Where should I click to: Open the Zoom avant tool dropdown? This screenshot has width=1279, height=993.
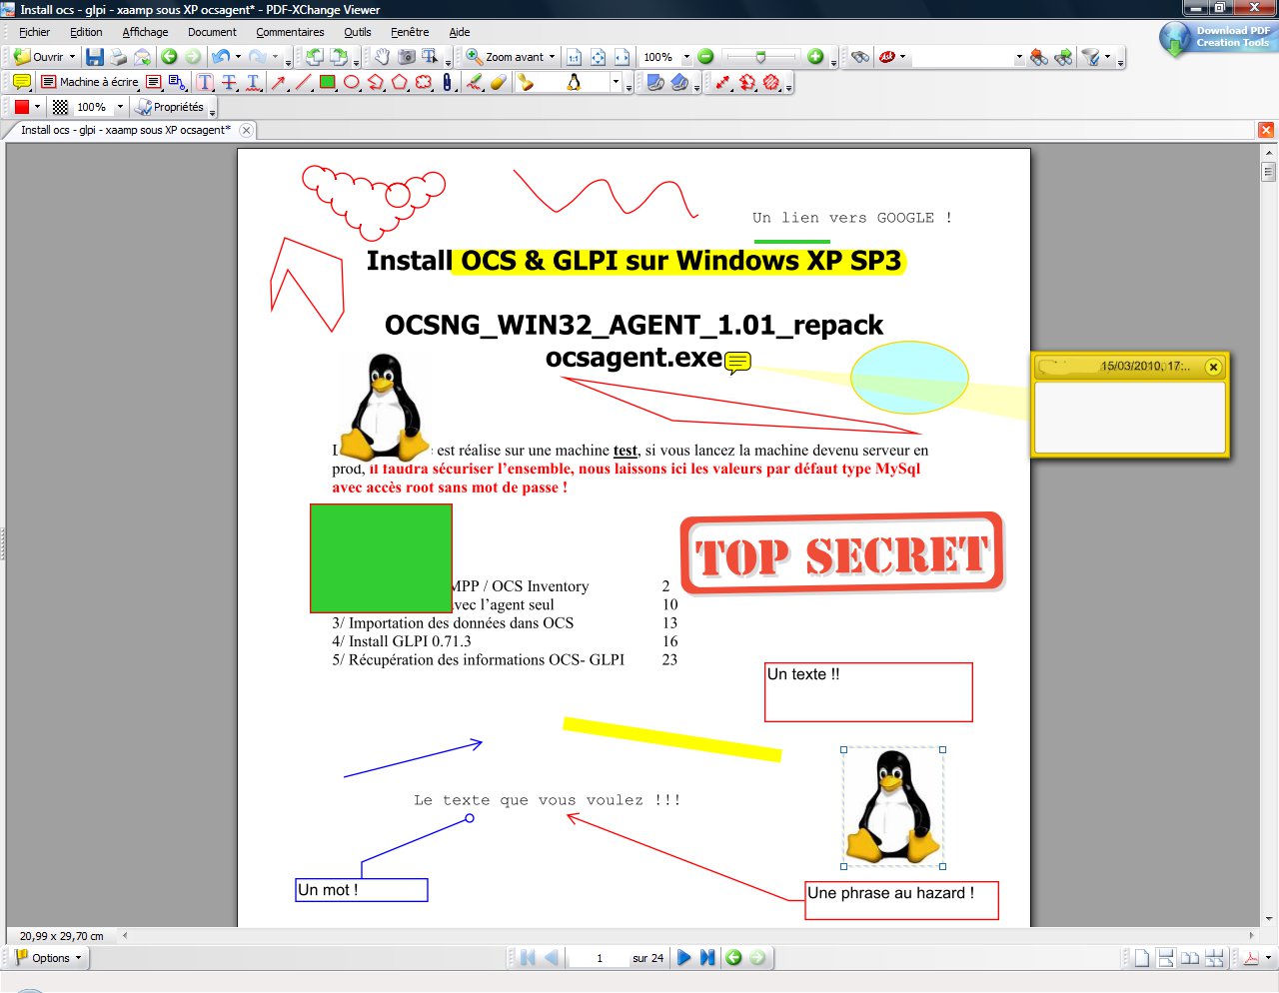552,57
